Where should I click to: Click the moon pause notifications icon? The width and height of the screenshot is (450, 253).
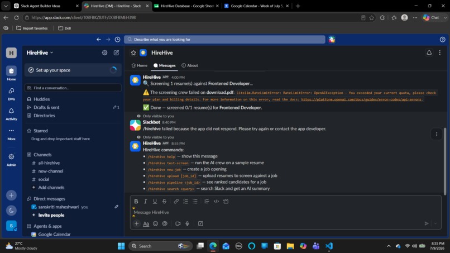pyautogui.click(x=11, y=211)
